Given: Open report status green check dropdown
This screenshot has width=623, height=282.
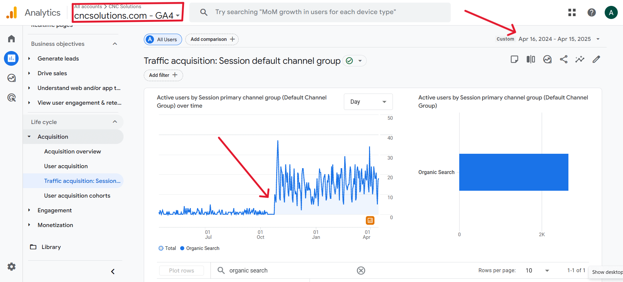Looking at the screenshot, I should click(x=354, y=61).
